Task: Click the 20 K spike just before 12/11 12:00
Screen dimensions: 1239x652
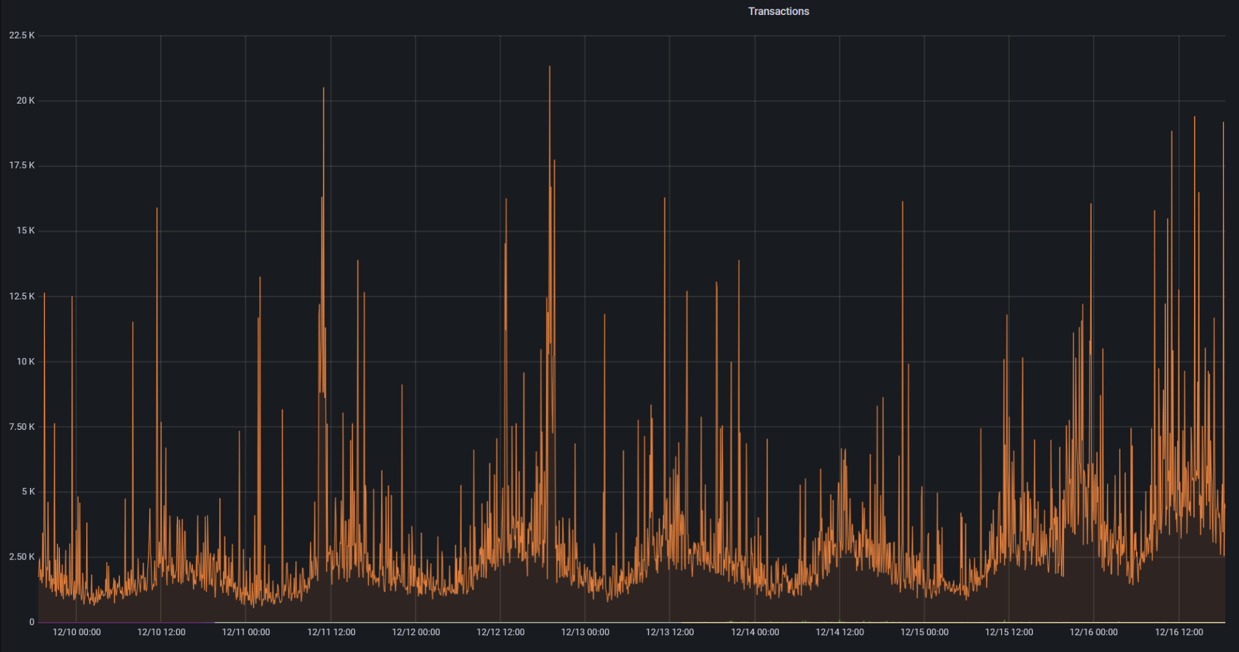Action: pyautogui.click(x=323, y=89)
